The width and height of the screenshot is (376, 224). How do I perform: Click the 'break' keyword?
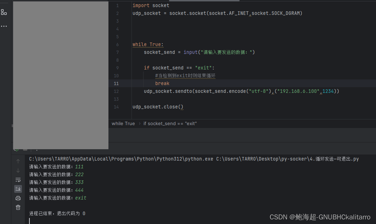tap(162, 83)
